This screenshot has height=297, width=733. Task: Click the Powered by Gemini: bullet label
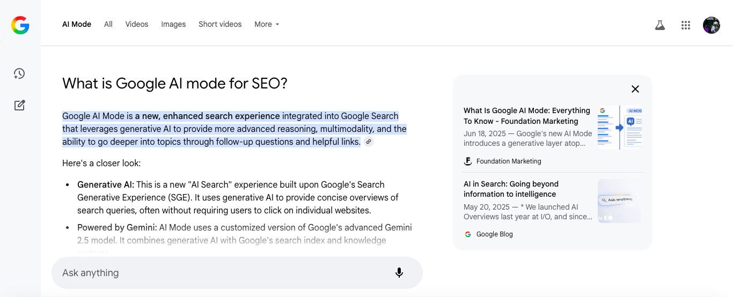point(117,227)
